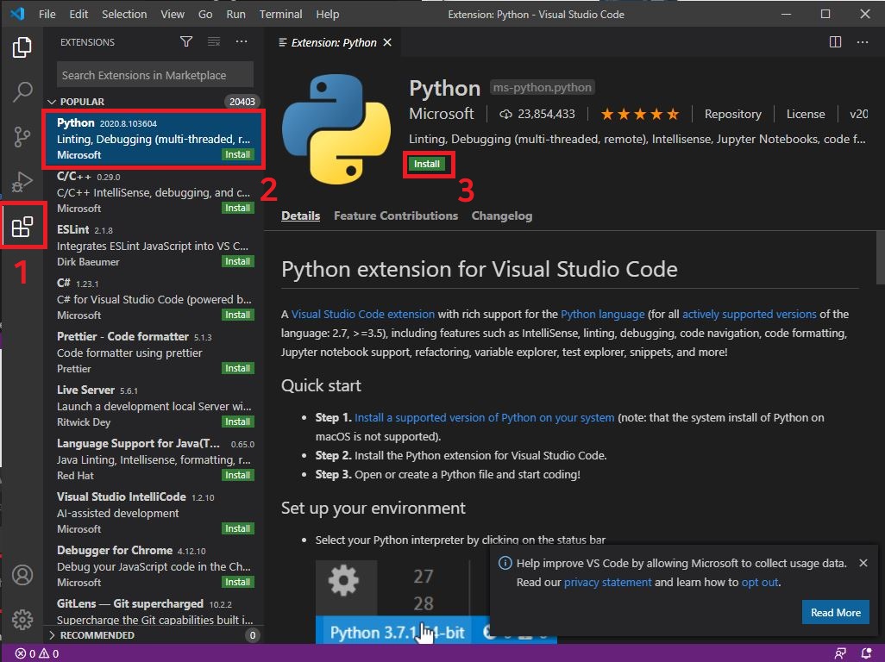Open Extensions panel more actions menu
The width and height of the screenshot is (885, 662).
[x=242, y=41]
